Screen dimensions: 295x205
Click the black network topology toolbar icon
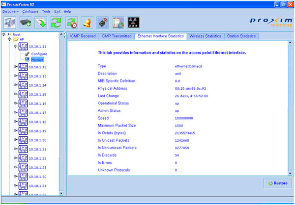134,23
